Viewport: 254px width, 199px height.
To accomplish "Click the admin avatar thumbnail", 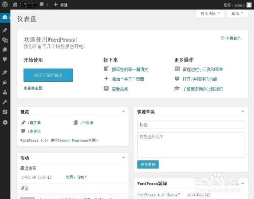I will pos(249,5).
